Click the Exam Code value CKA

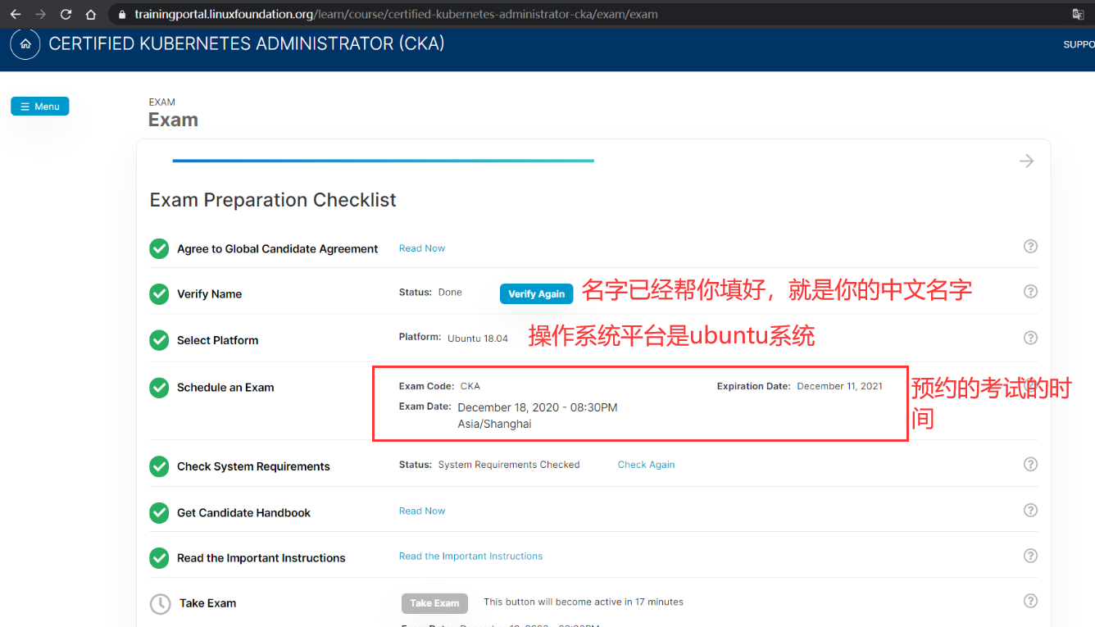[470, 386]
